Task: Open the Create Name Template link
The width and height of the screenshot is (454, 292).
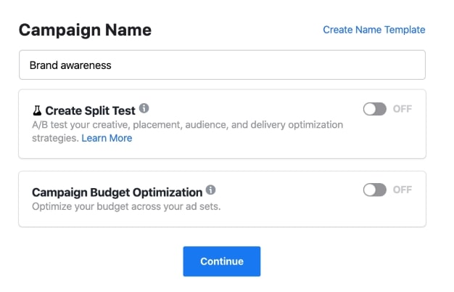Action: pos(373,30)
